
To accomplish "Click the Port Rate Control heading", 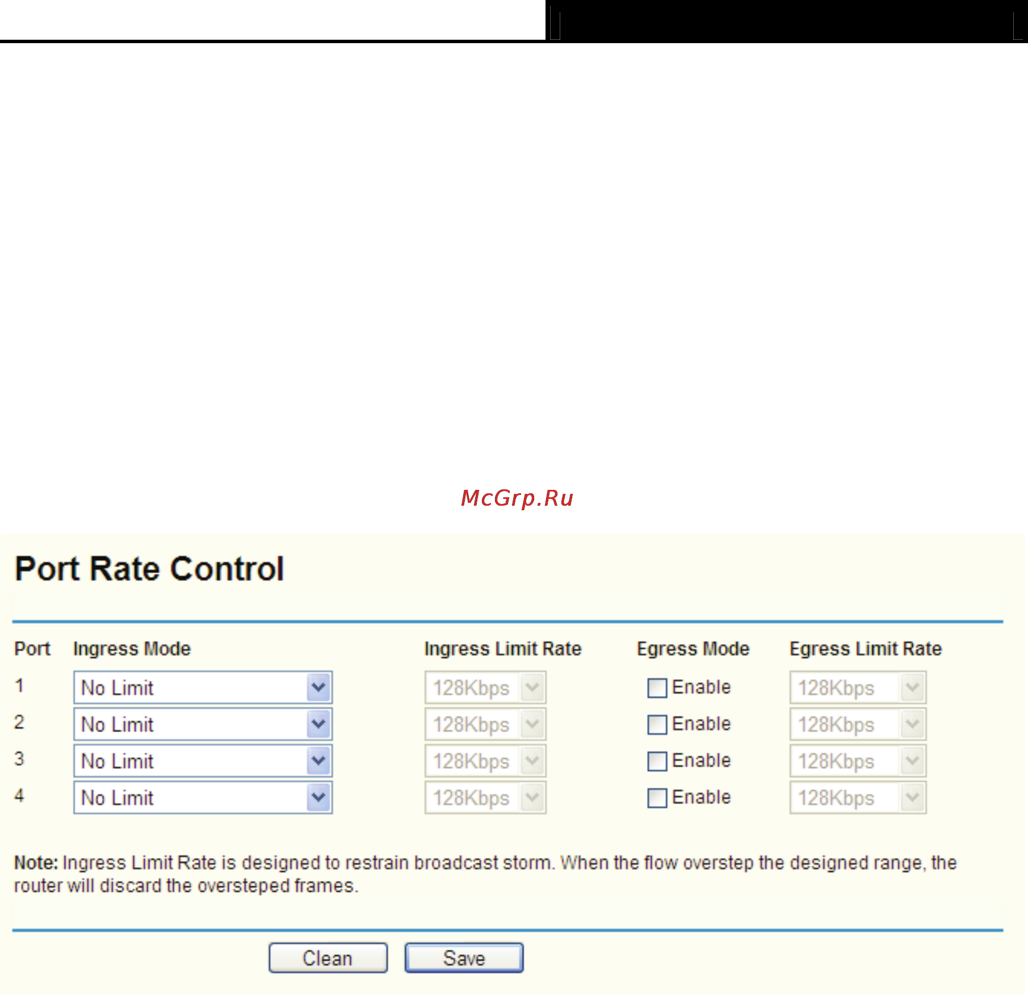I will click(149, 569).
